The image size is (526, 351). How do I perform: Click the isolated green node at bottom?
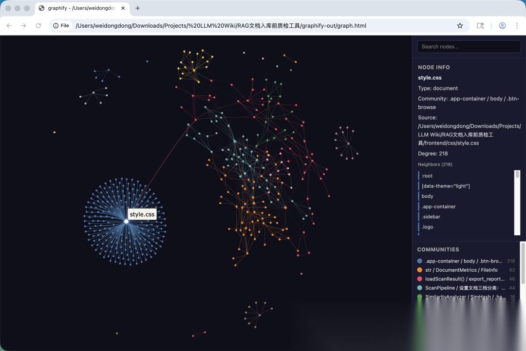point(117,333)
